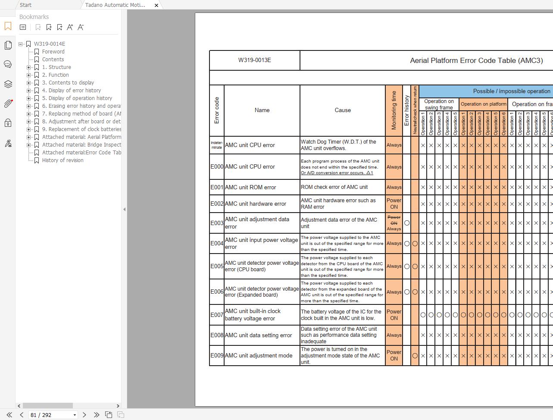Open '9. Replacement of clock batteries' bookmark
Image resolution: width=553 pixels, height=420 pixels.
(81, 129)
